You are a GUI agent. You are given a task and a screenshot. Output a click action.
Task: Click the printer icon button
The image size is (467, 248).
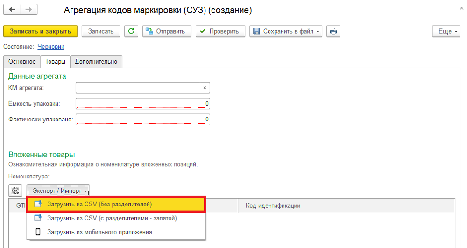333,31
